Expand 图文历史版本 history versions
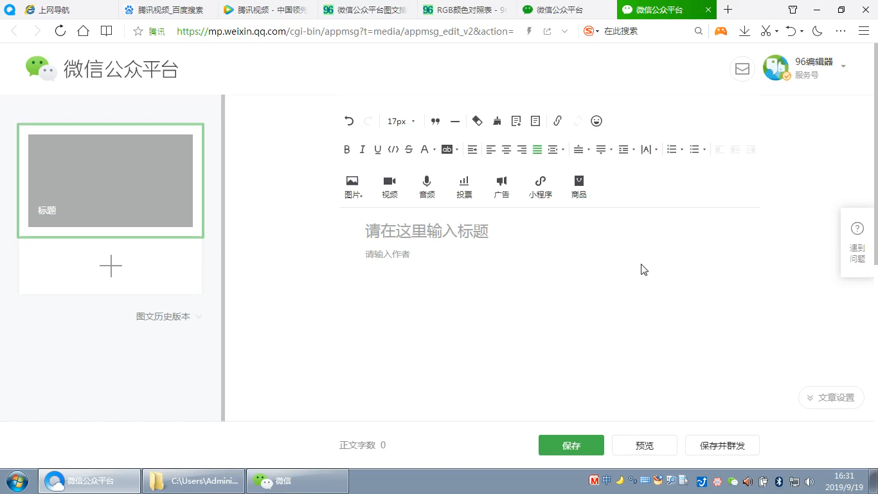Screen dimensions: 878x494 click(169, 316)
